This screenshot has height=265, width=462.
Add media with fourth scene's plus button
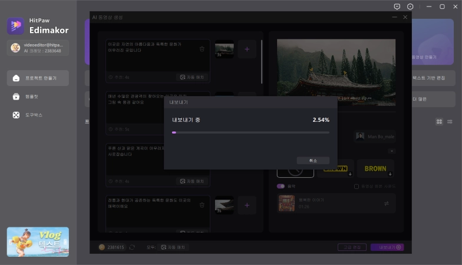[x=247, y=205]
